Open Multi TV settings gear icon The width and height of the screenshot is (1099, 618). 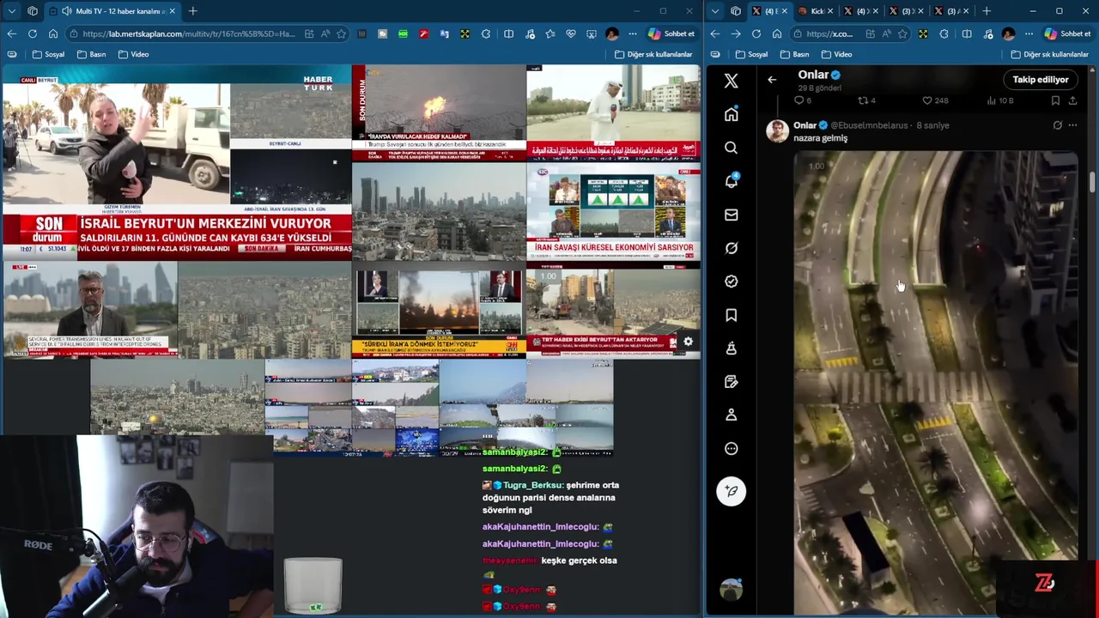[x=688, y=342]
